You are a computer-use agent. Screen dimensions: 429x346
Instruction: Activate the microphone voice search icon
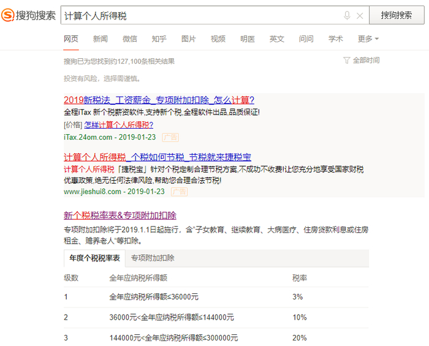click(347, 15)
